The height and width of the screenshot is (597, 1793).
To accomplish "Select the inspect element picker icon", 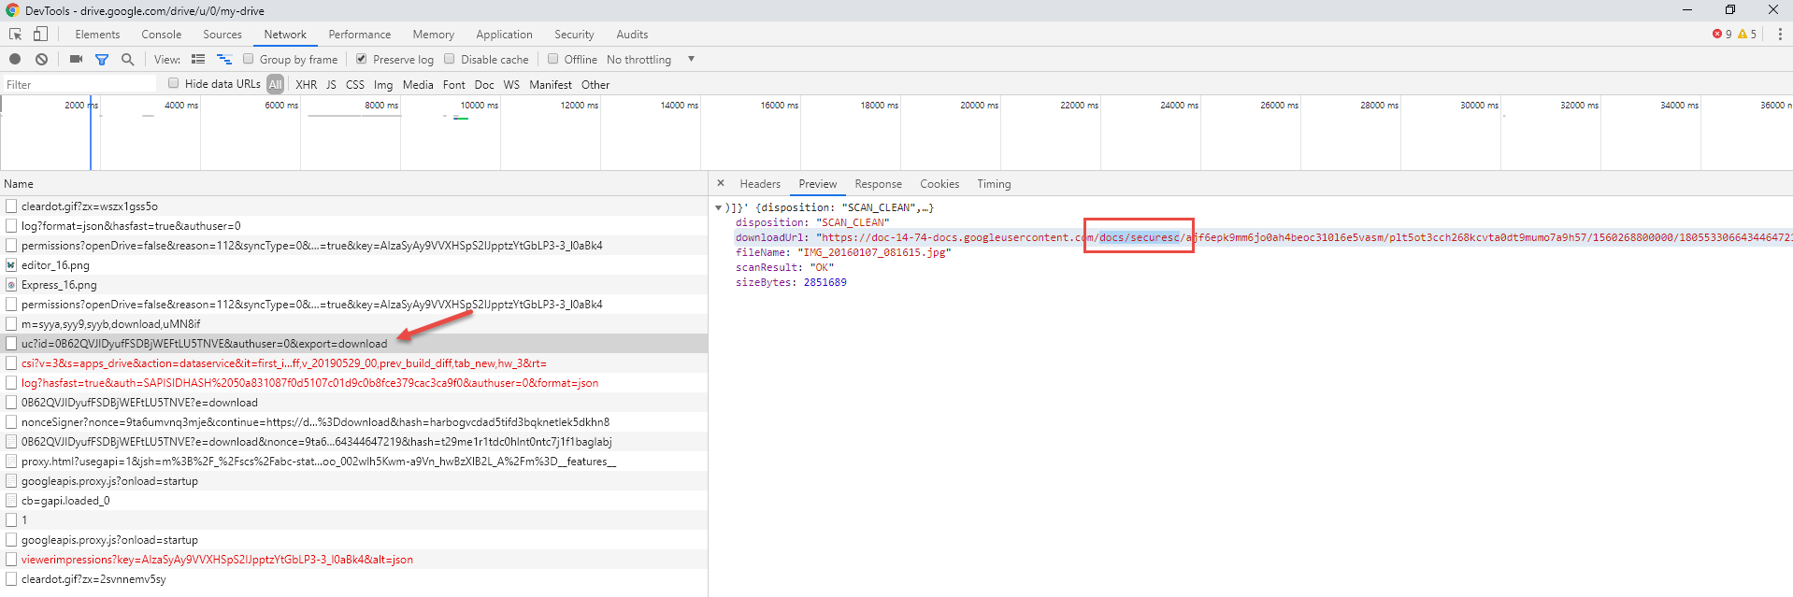I will tap(15, 35).
